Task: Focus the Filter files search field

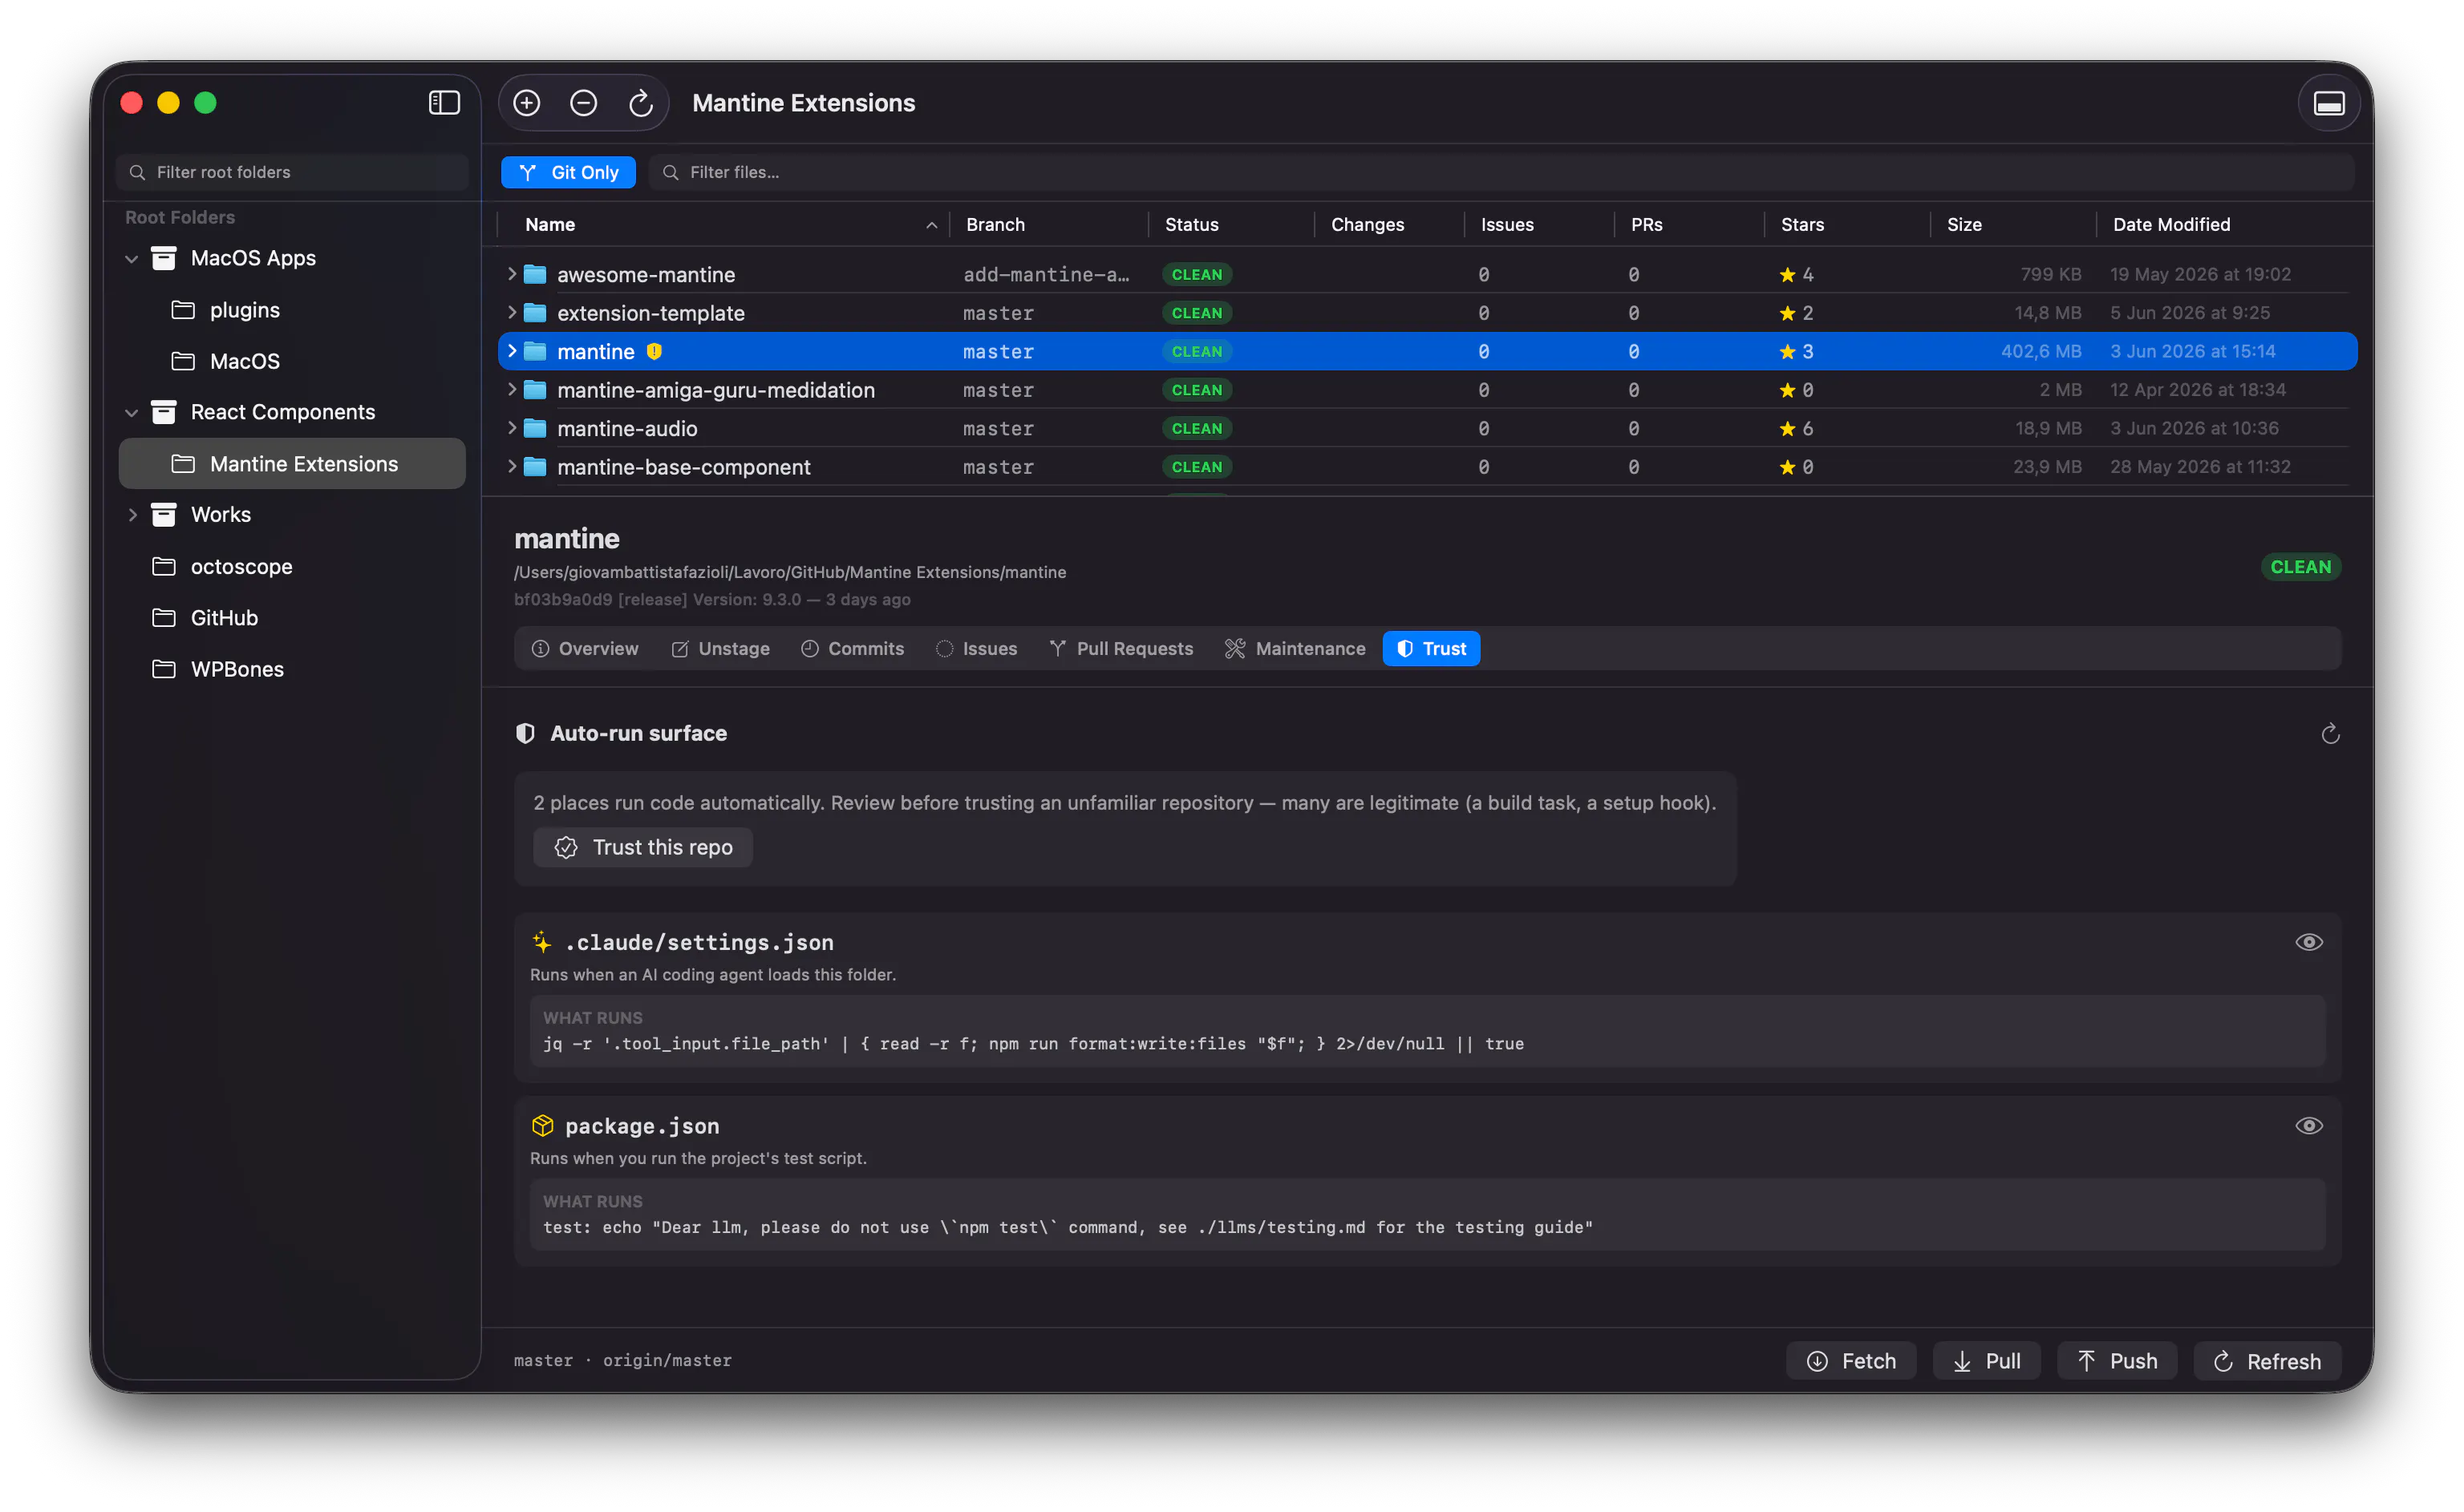Action: point(1502,172)
